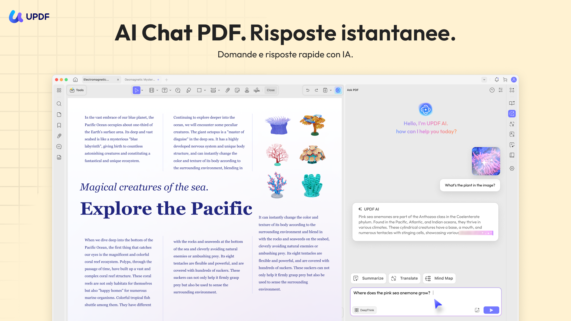Open the document form icon in left sidebar

point(59,157)
